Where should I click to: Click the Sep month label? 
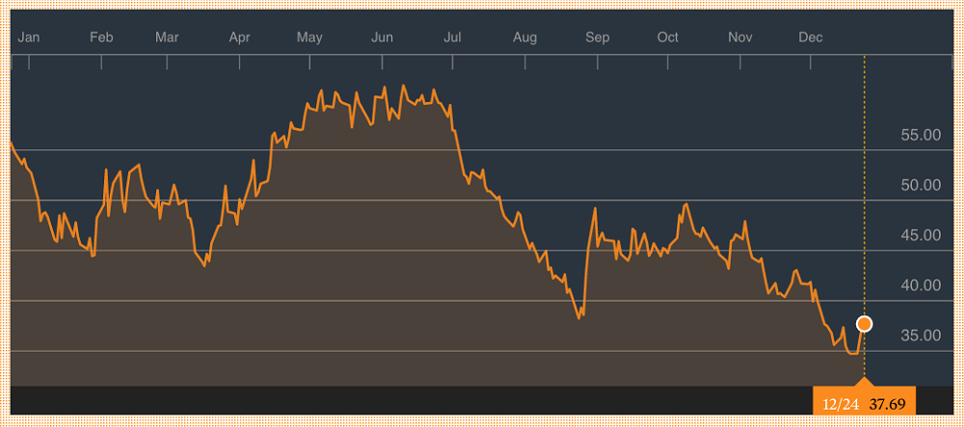tap(598, 38)
